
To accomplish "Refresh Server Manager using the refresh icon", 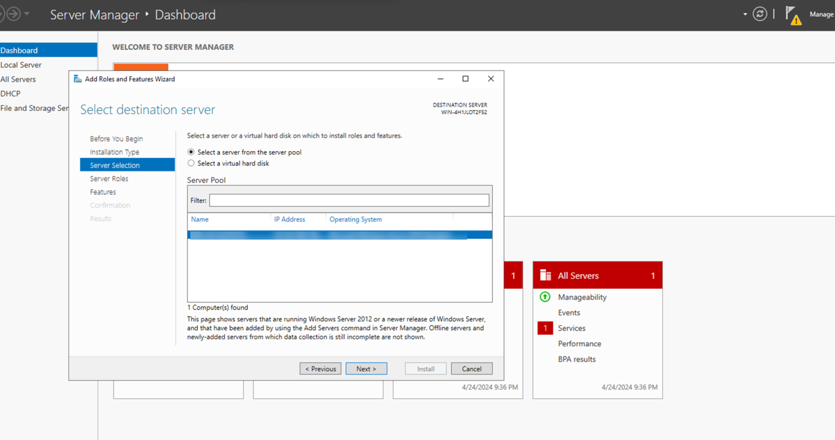I will 759,13.
